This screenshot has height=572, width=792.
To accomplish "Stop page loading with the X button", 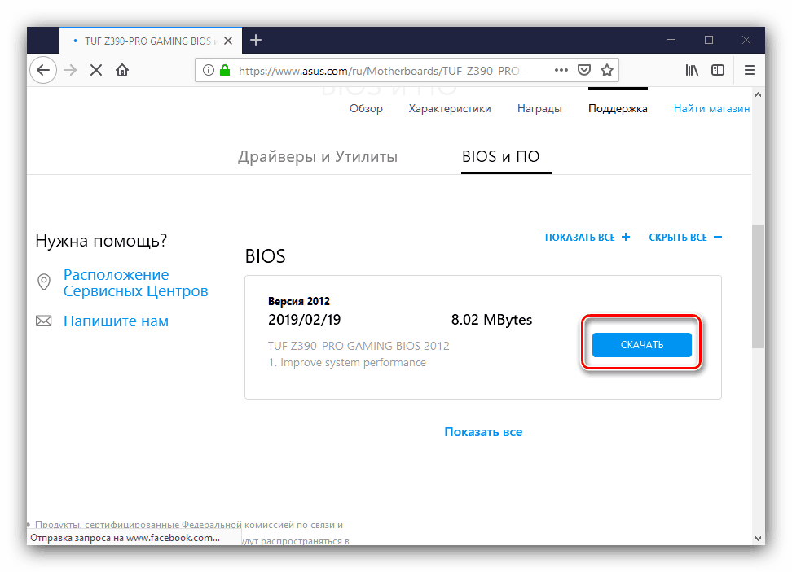I will pos(96,70).
